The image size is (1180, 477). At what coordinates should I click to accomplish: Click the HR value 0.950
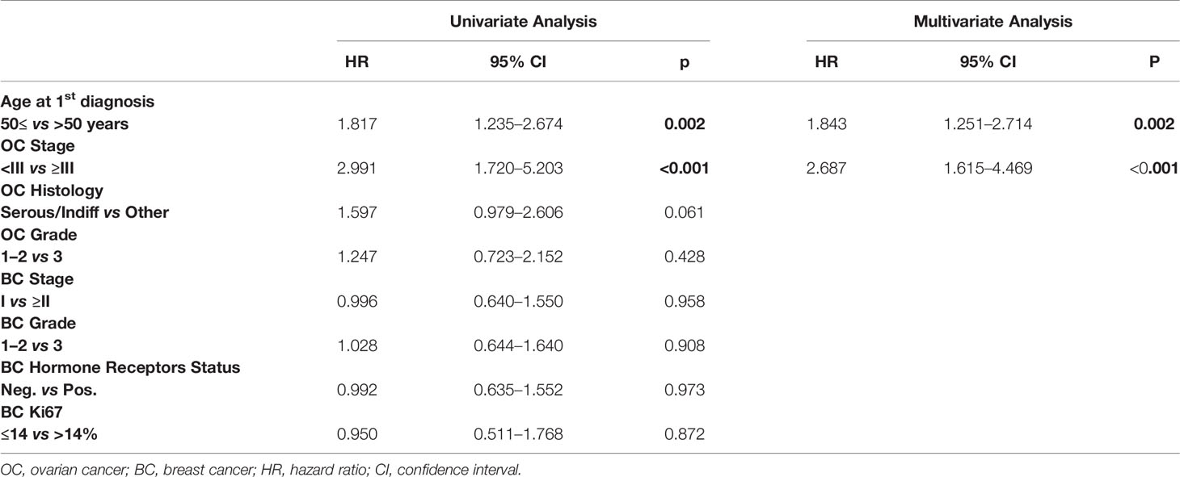[x=356, y=433]
